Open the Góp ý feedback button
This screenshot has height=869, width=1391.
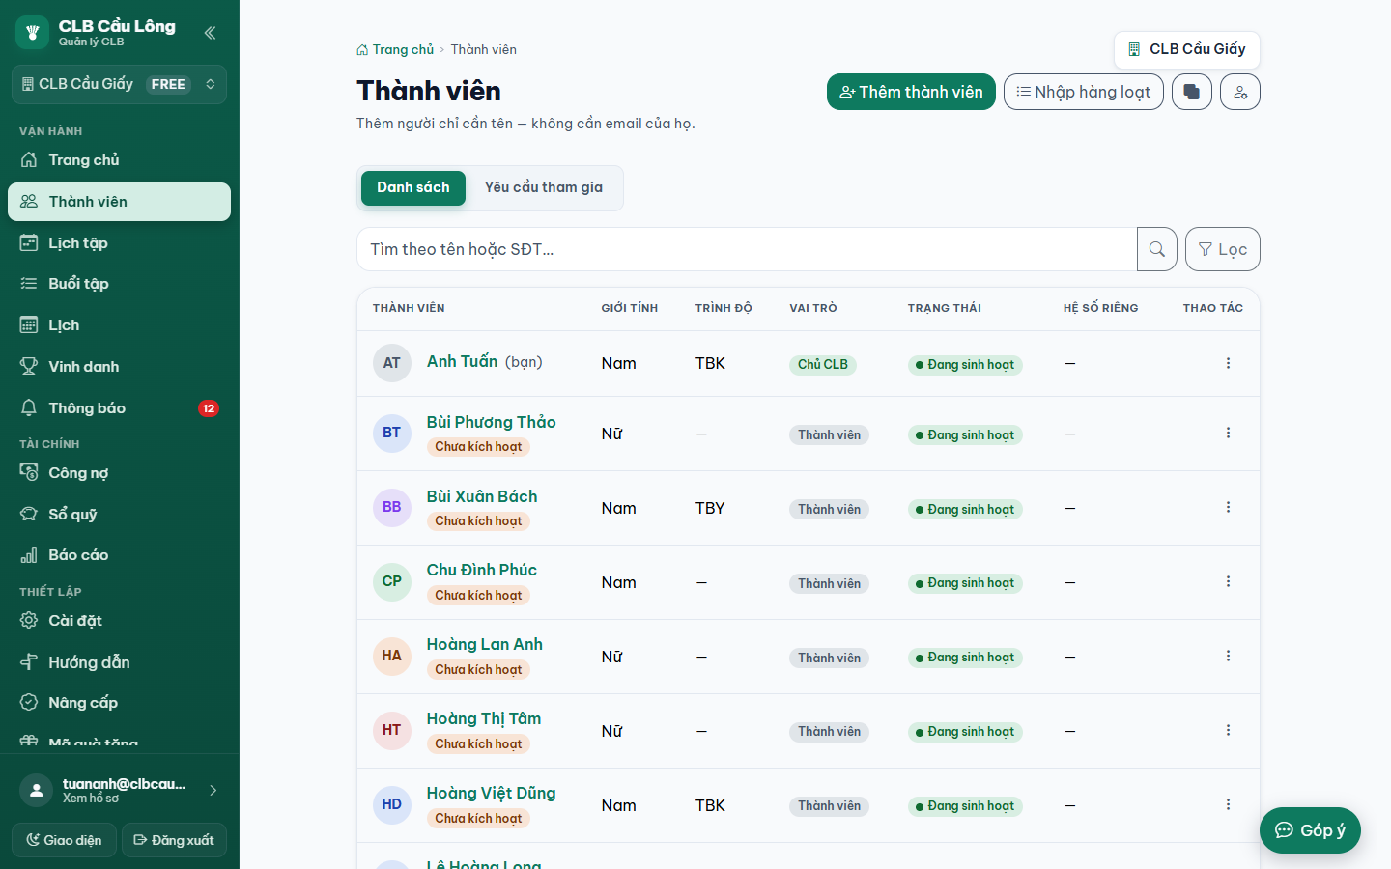pos(1310,830)
